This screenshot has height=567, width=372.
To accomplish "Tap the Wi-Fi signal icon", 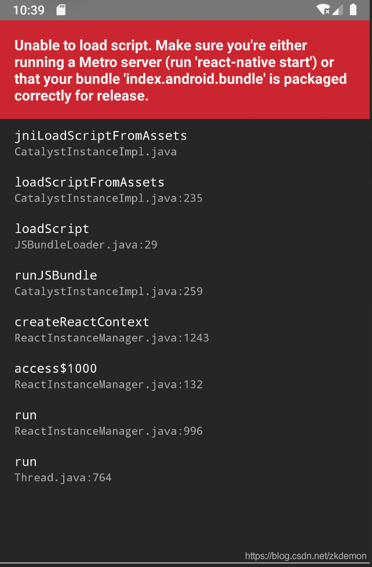I will pyautogui.click(x=323, y=10).
